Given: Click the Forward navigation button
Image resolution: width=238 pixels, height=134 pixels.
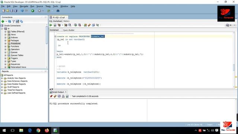Looking at the screenshot, I should coord(40,11).
